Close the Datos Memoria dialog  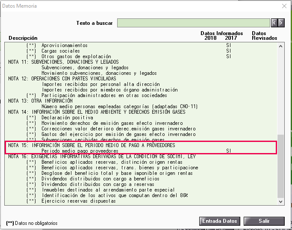click(284, 6)
